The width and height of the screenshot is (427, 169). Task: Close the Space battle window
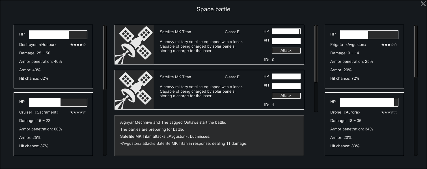(423, 4)
